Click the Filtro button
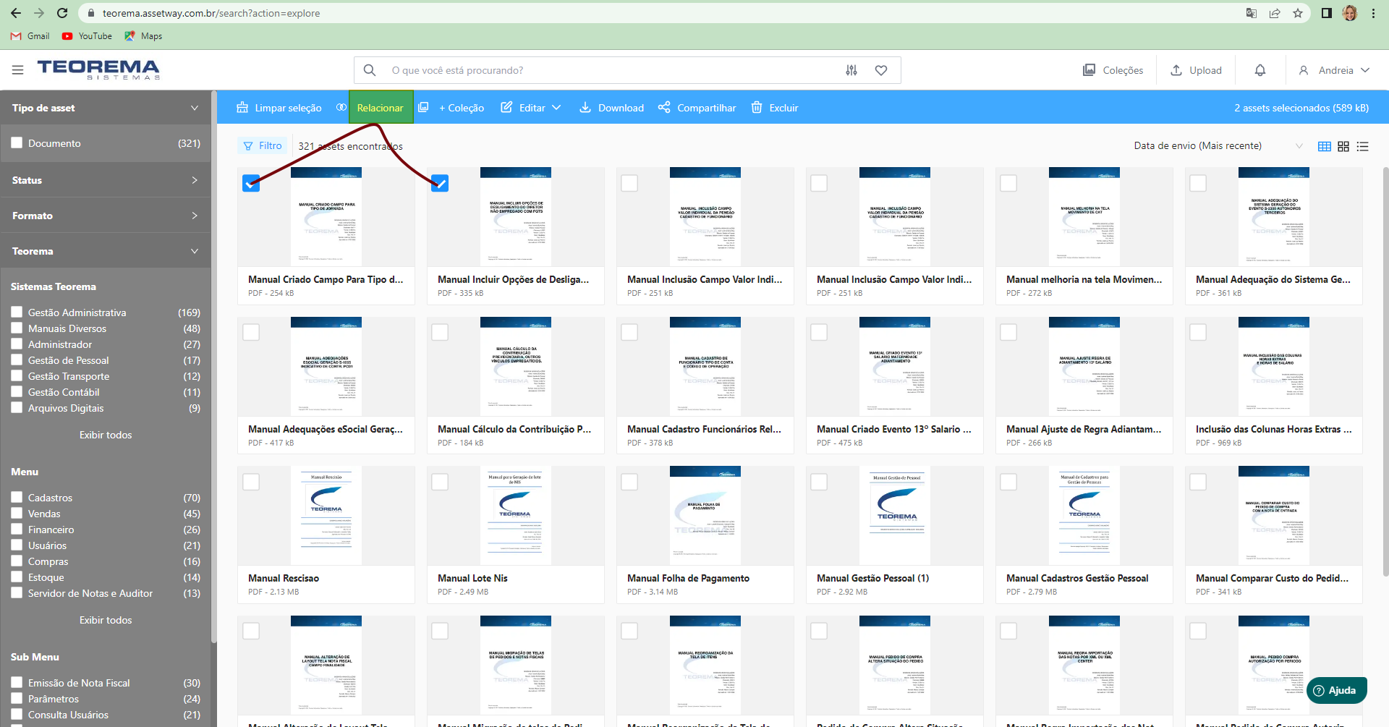1389x727 pixels. coord(263,145)
